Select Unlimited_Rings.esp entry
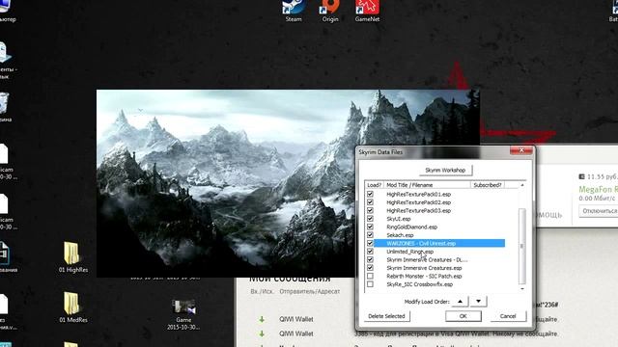Image resolution: width=618 pixels, height=347 pixels. click(409, 252)
